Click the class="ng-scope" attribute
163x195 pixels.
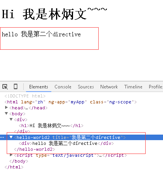tap(112, 102)
